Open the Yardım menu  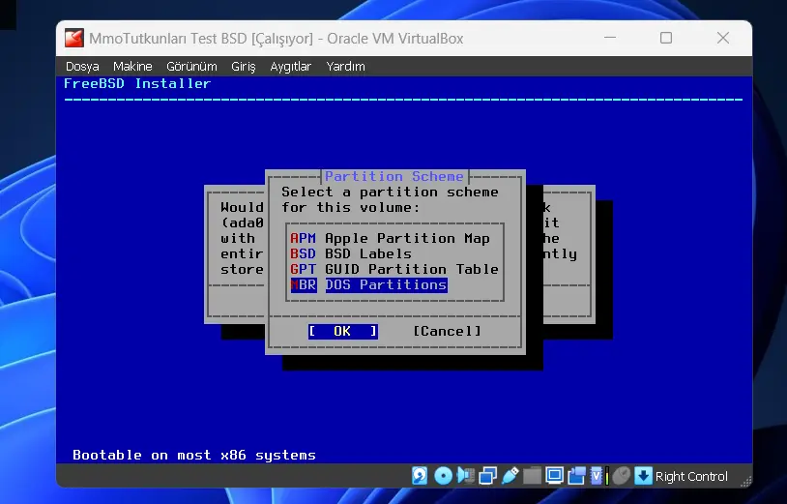coord(345,66)
